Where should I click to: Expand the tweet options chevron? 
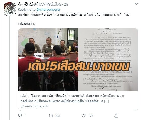136,4
